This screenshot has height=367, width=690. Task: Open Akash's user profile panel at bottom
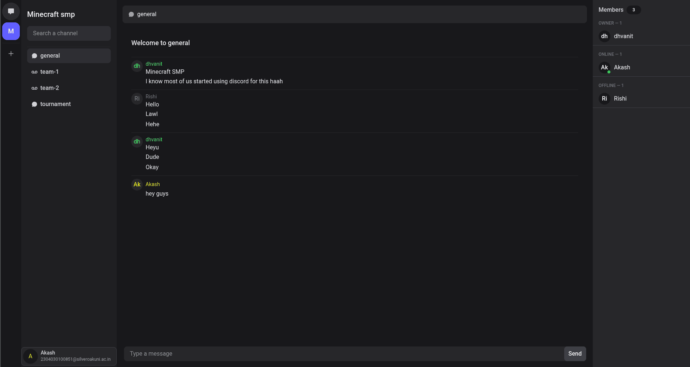tap(69, 356)
